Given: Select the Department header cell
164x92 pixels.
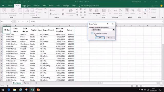Looking at the screenshot, I should (48, 30).
